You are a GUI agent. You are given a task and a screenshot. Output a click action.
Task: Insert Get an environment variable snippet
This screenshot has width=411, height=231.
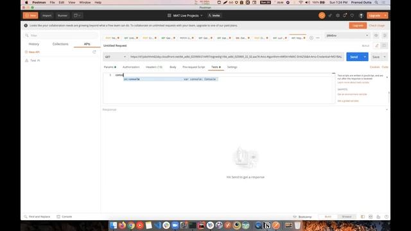point(352,94)
